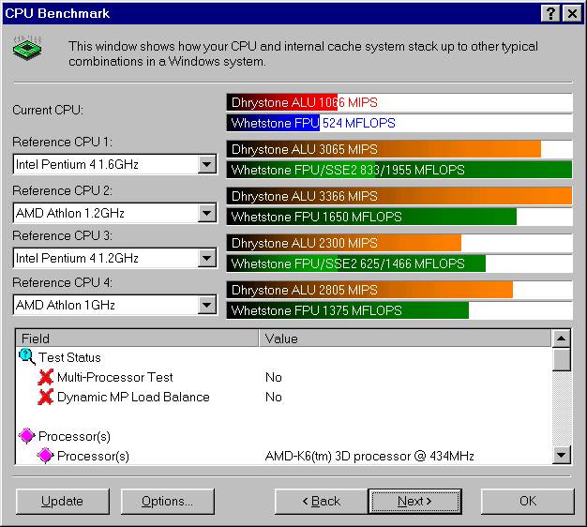Click the Reference CPU 2 label
587x527 pixels.
click(x=62, y=190)
